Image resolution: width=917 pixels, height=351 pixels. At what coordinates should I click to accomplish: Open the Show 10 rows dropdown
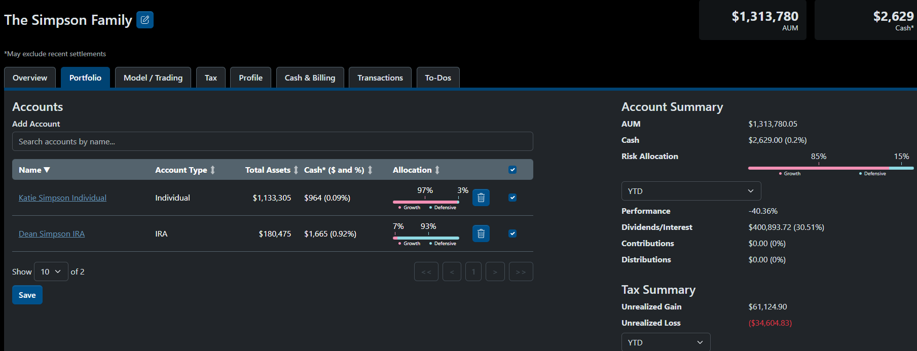[x=51, y=271]
